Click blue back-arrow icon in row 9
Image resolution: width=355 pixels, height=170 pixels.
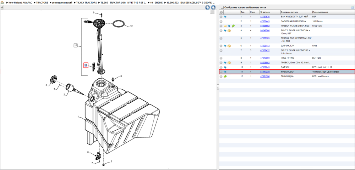click(225, 63)
